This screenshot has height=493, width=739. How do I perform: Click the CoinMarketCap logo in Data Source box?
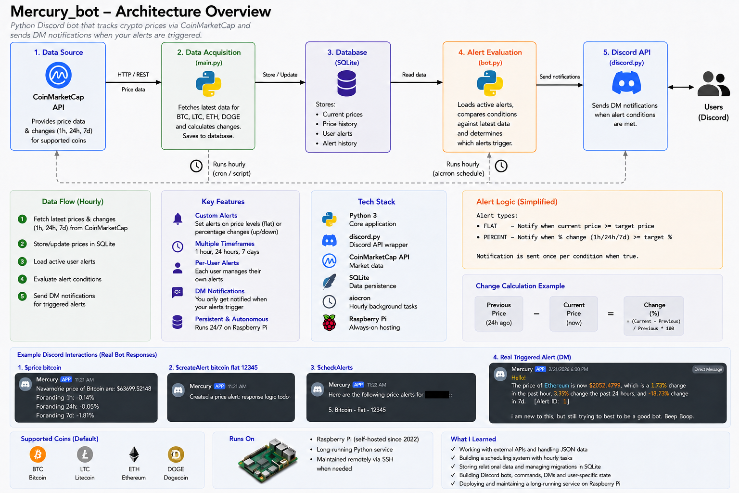(x=58, y=75)
